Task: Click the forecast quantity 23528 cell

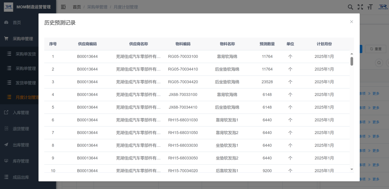Action: pos(267,82)
